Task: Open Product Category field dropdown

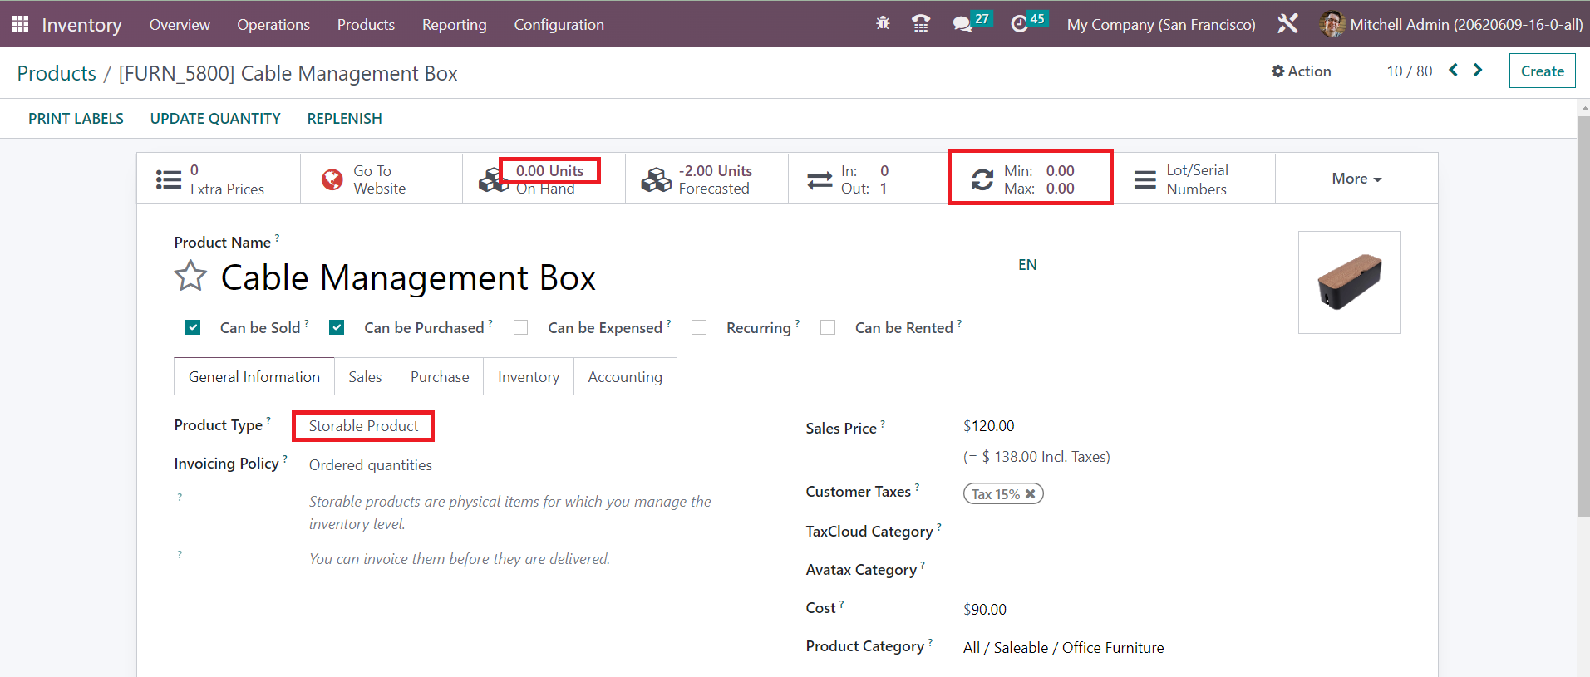Action: click(x=1064, y=648)
